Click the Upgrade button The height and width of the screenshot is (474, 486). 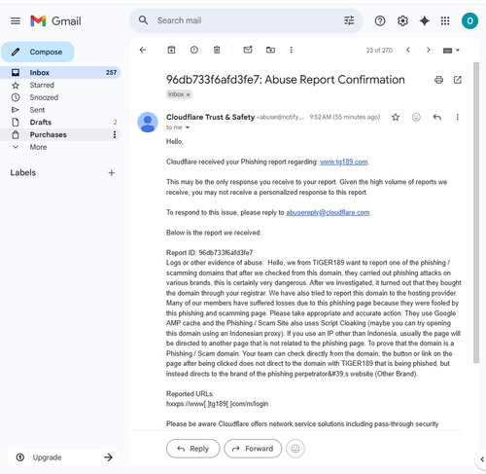63,457
